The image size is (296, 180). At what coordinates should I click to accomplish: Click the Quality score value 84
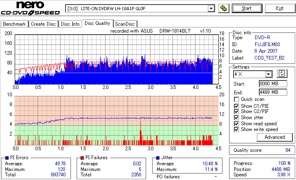(288, 150)
